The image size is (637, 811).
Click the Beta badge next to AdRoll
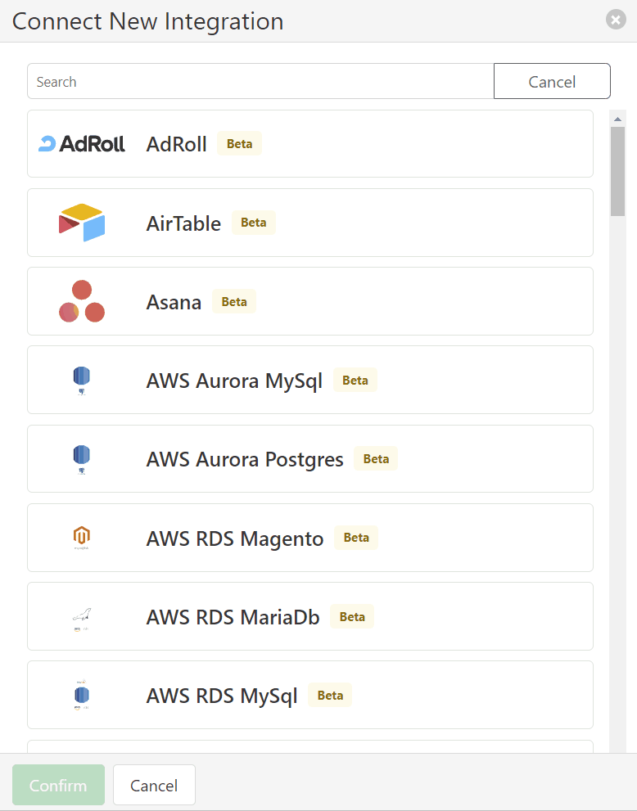click(x=240, y=143)
